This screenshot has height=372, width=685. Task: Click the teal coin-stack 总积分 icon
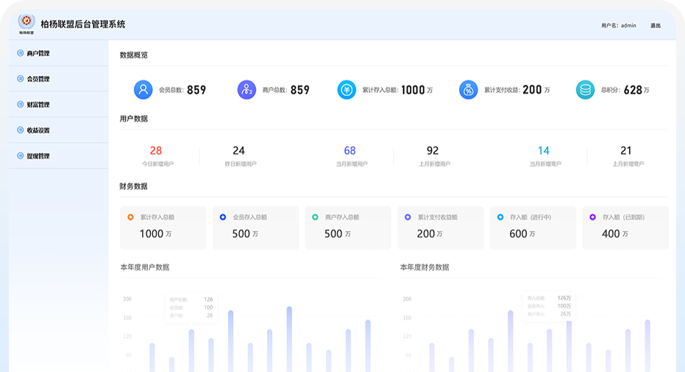pos(585,90)
